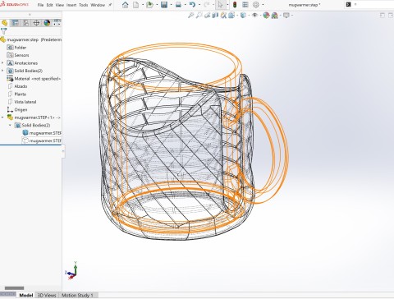Open the Tools menu
394x299 pixels.
[x=84, y=5]
